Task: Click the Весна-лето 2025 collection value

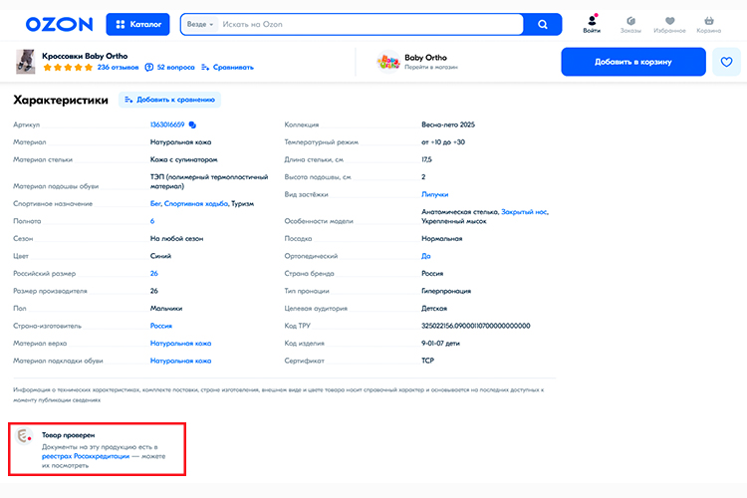Action: pos(448,124)
